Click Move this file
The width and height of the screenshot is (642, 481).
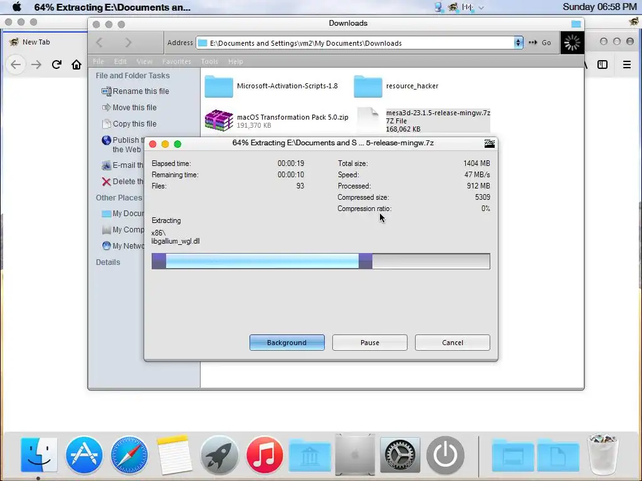[x=129, y=108]
